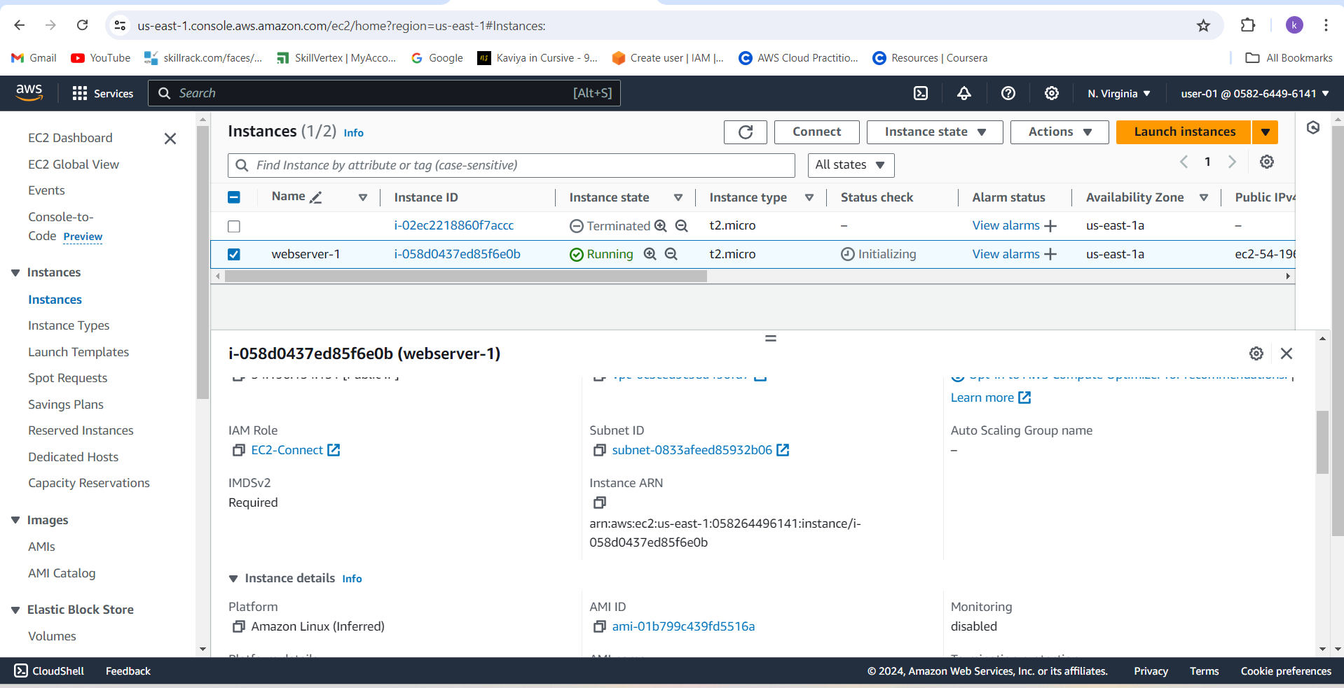This screenshot has width=1344, height=688.
Task: Close the webserver-1 details panel
Action: pyautogui.click(x=1287, y=353)
